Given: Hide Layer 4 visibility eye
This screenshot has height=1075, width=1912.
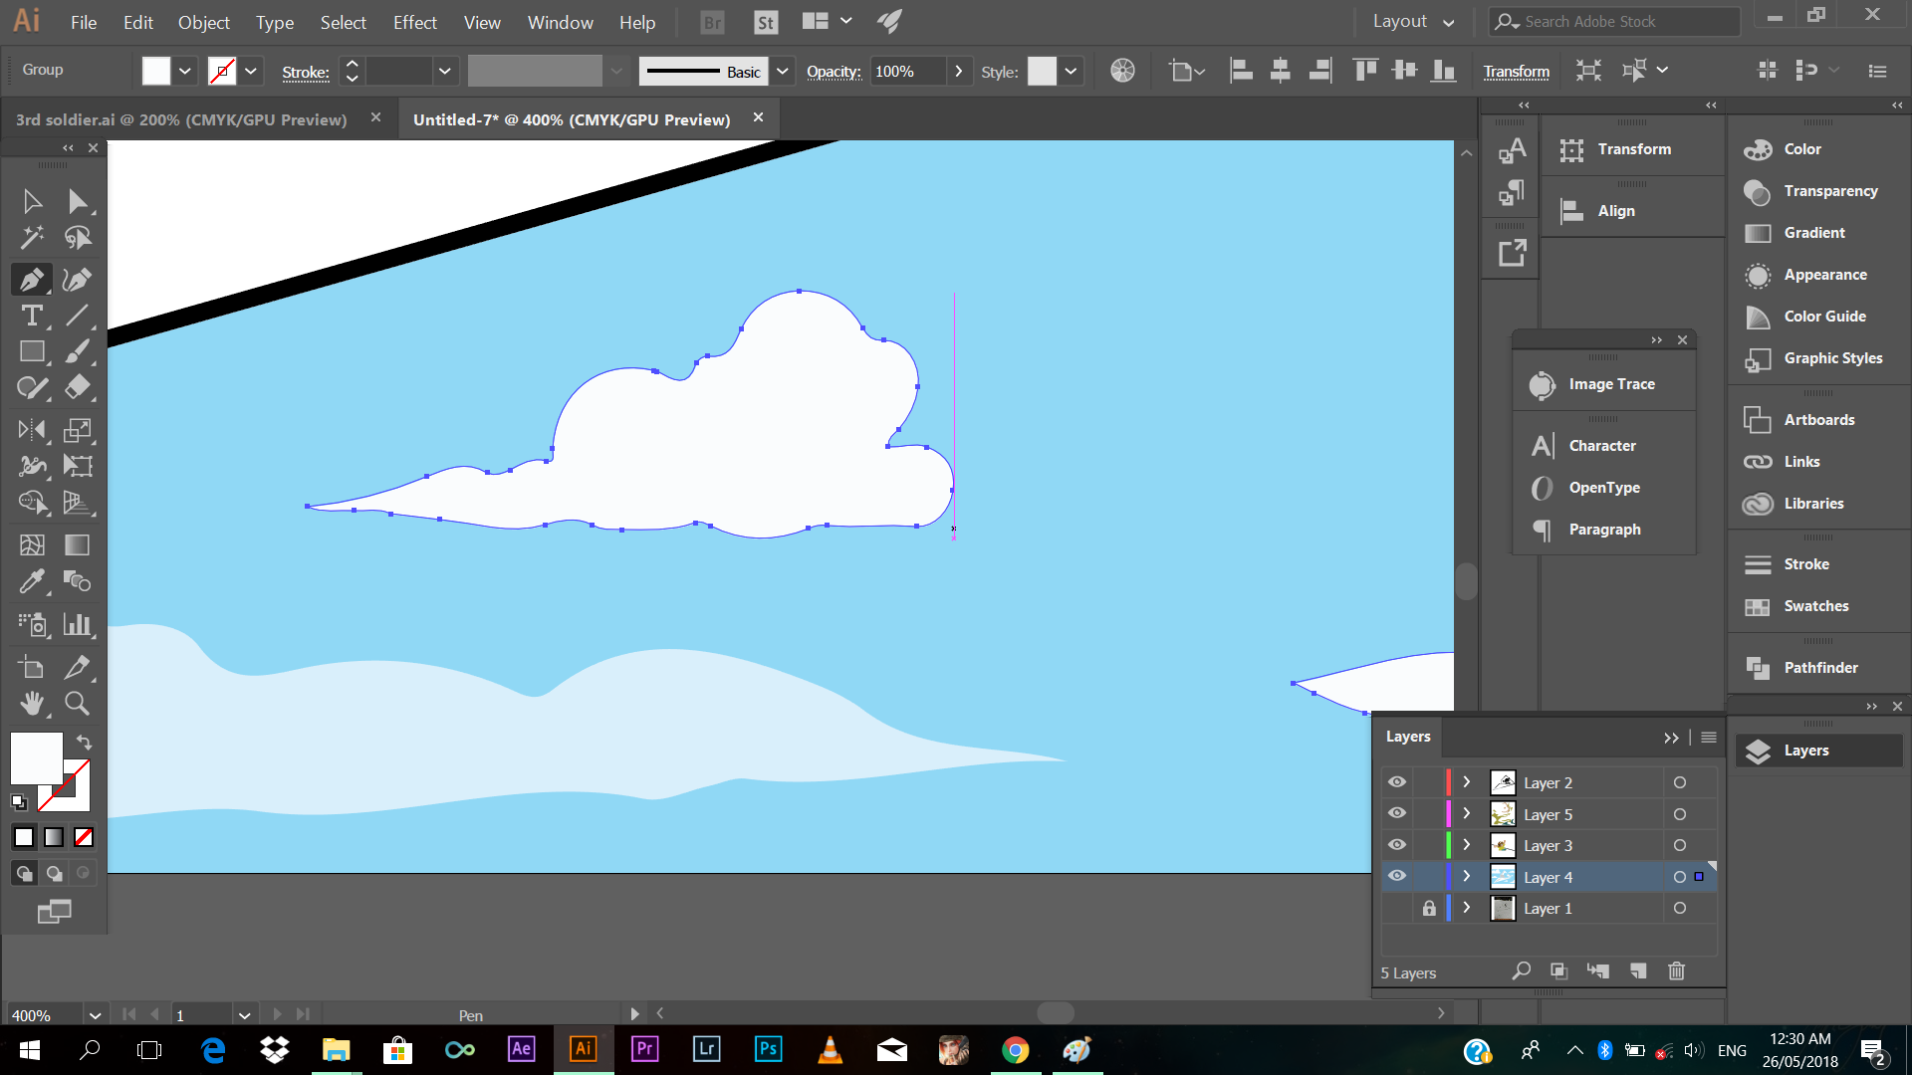Looking at the screenshot, I should click(x=1397, y=877).
